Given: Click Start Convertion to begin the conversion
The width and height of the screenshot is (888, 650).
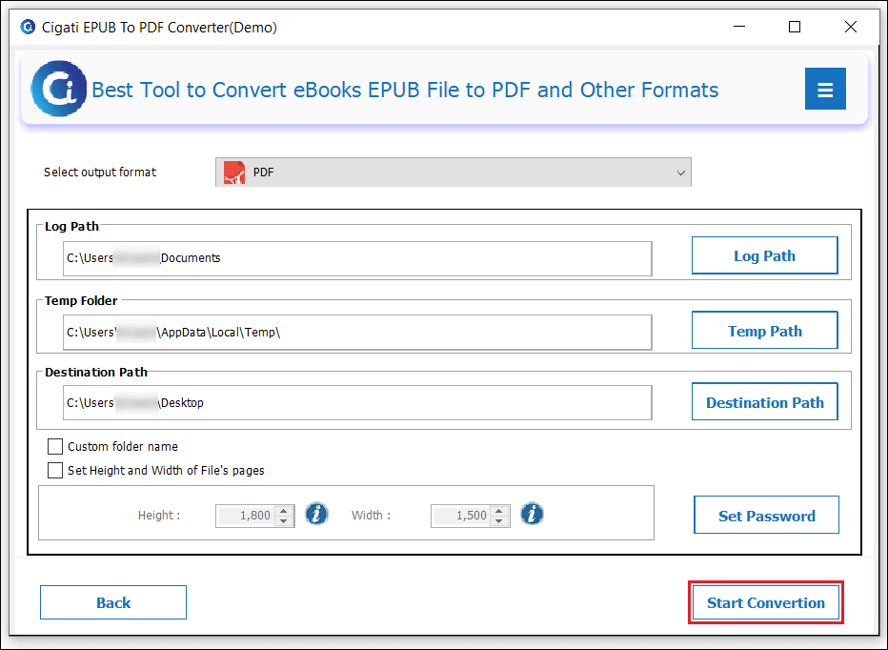Looking at the screenshot, I should tap(766, 602).
